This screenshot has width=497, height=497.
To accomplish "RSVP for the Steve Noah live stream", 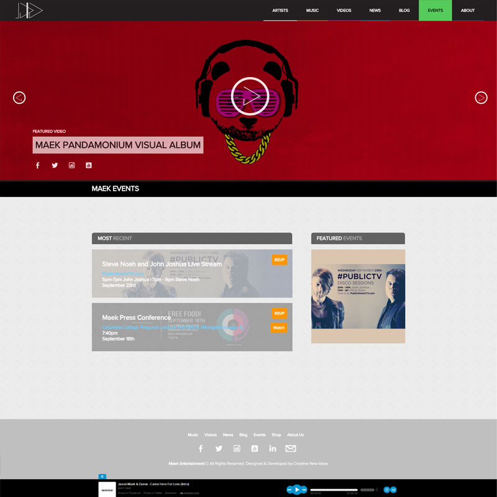I will click(279, 260).
